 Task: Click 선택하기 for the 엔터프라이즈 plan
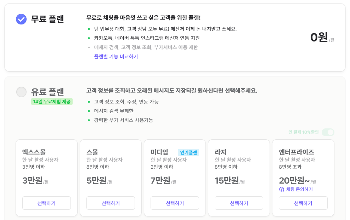click(x=303, y=203)
